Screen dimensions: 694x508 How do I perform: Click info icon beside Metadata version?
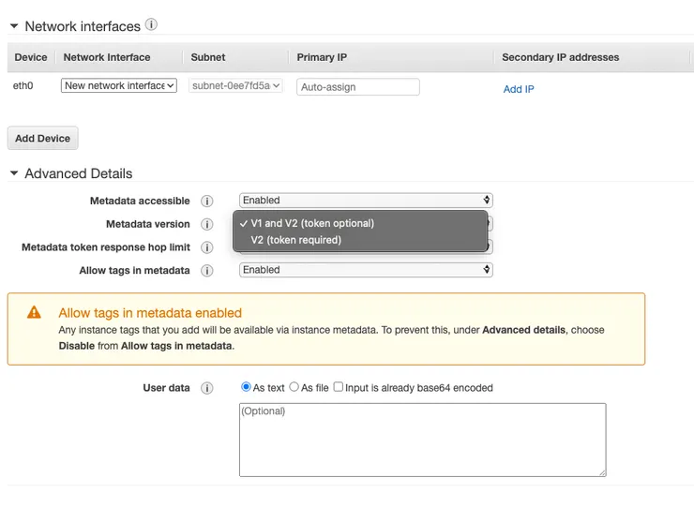(207, 224)
